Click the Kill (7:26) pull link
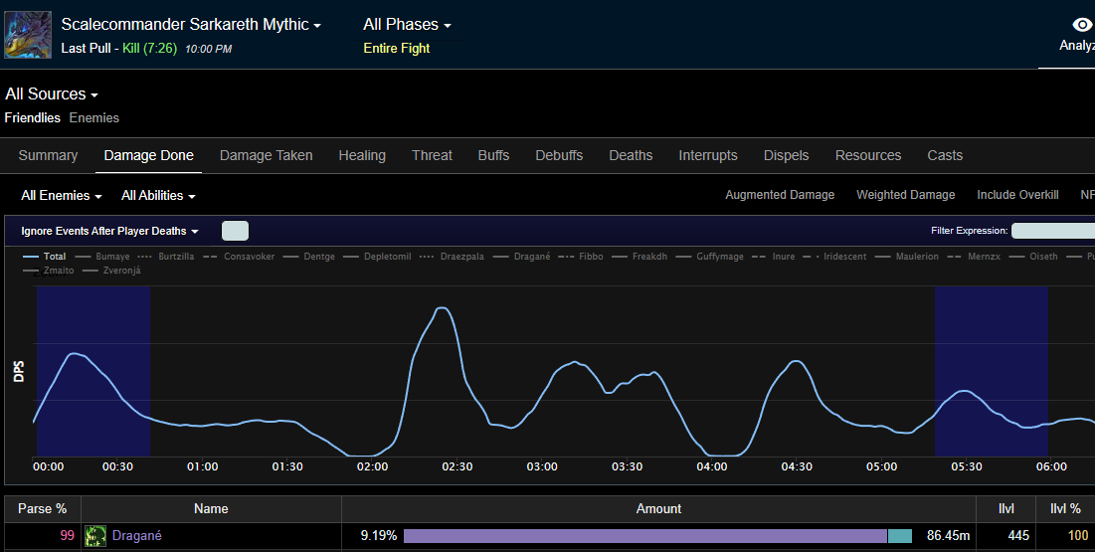The height and width of the screenshot is (552, 1095). point(149,48)
